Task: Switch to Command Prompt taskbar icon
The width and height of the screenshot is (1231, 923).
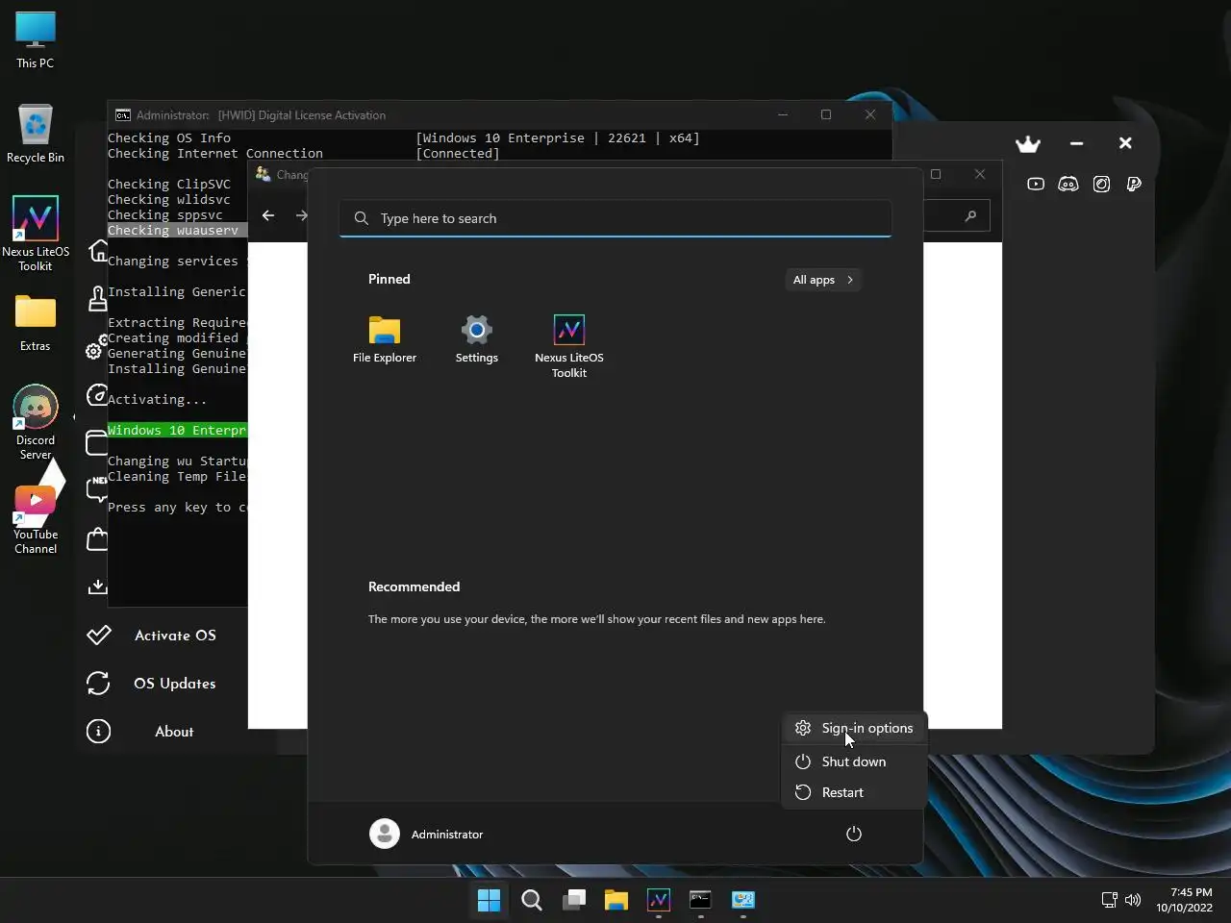Action: [701, 900]
